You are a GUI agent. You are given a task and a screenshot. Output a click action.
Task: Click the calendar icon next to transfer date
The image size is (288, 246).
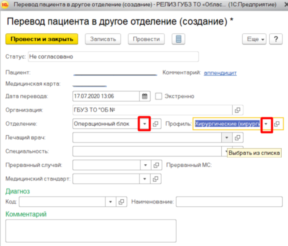point(145,96)
